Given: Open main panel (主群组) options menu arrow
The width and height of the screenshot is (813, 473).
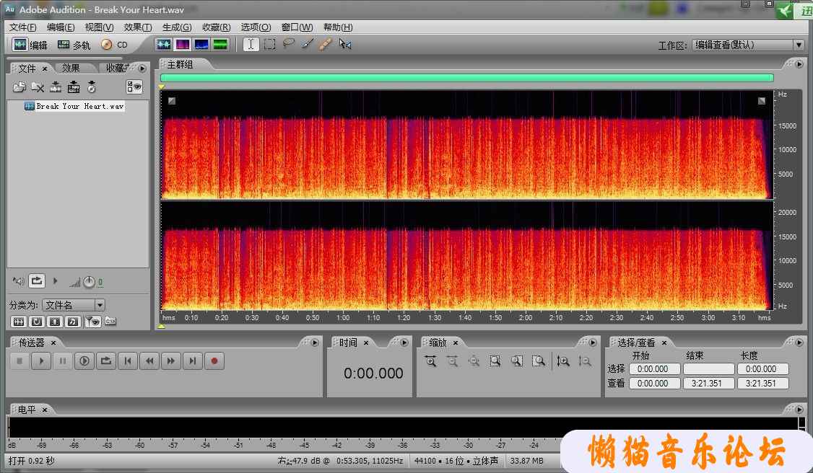Looking at the screenshot, I should pos(799,64).
